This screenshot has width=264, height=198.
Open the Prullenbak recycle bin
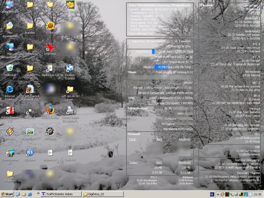(x=10, y=68)
